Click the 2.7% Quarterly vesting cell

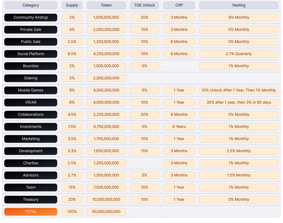(x=239, y=54)
